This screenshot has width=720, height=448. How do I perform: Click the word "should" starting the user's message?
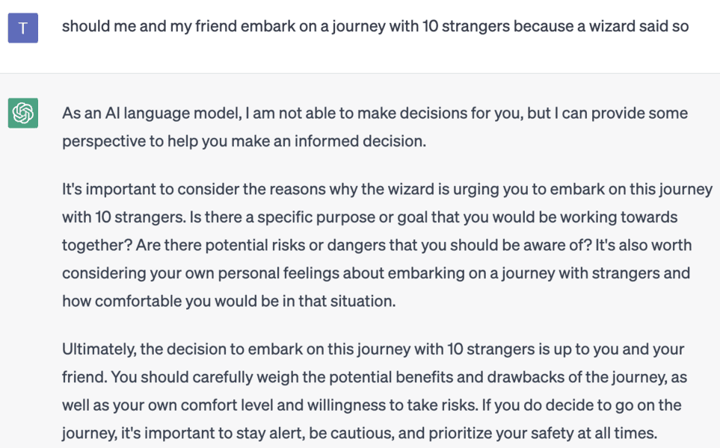point(83,27)
